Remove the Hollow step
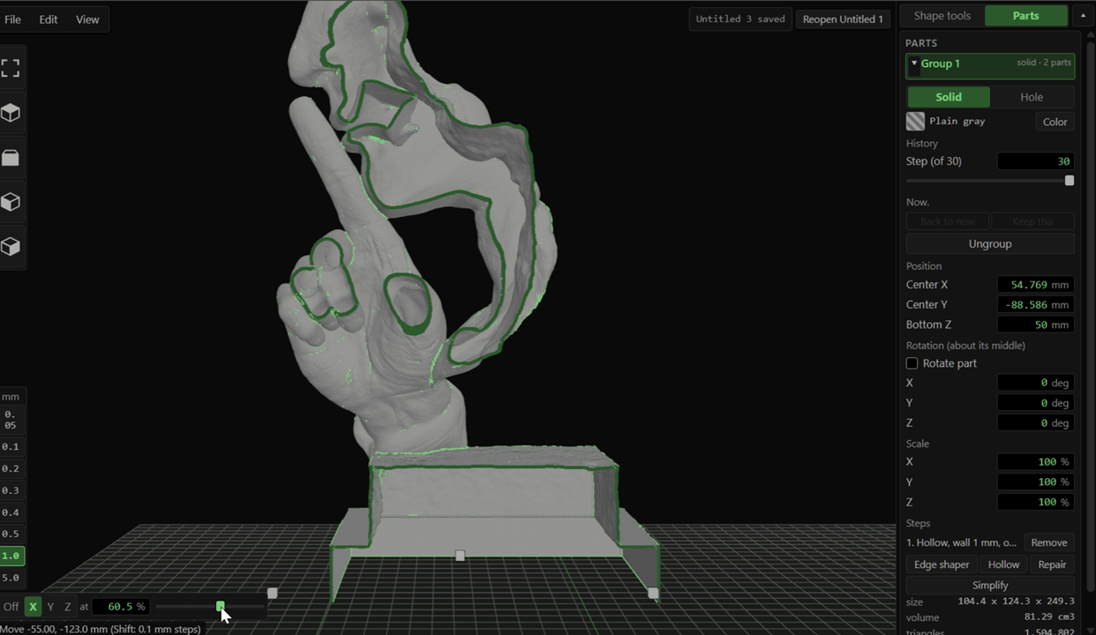Screen dimensions: 1096x635 pyautogui.click(x=1048, y=542)
